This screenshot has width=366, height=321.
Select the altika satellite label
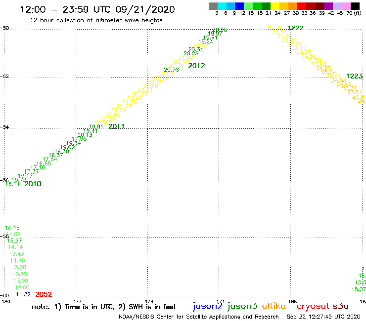pyautogui.click(x=274, y=306)
